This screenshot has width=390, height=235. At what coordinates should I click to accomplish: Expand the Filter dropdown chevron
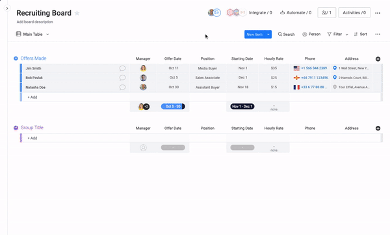(x=346, y=34)
